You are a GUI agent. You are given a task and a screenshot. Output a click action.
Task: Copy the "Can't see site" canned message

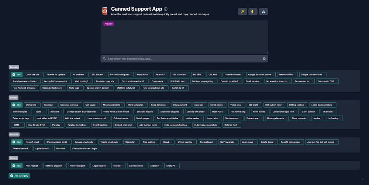(34, 75)
